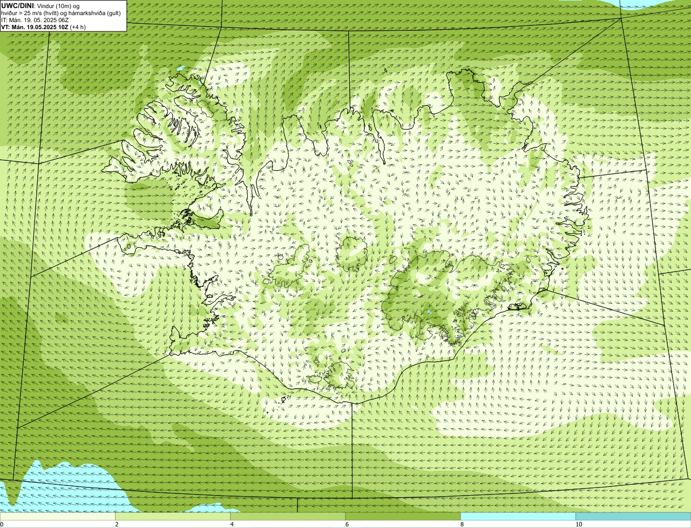Click the legend scale label '4'
Viewport: 691px width, 528px height.
coord(232,524)
